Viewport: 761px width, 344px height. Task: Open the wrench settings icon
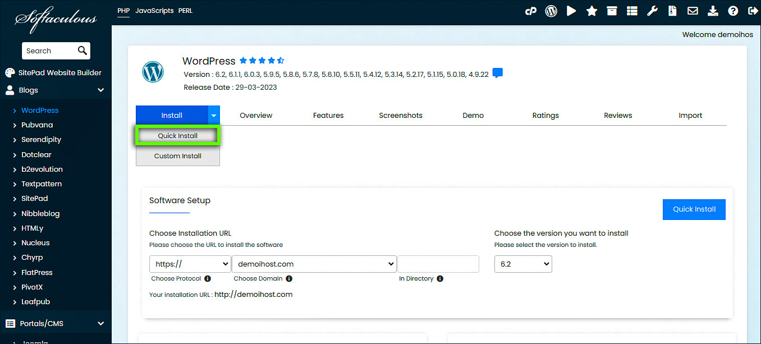click(652, 11)
